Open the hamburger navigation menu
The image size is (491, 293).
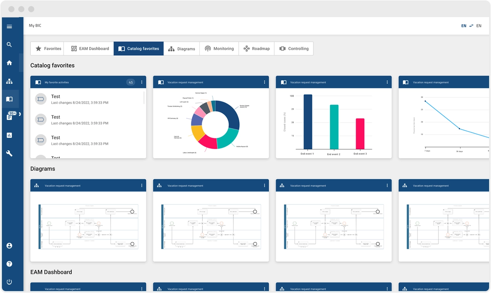(10, 26)
